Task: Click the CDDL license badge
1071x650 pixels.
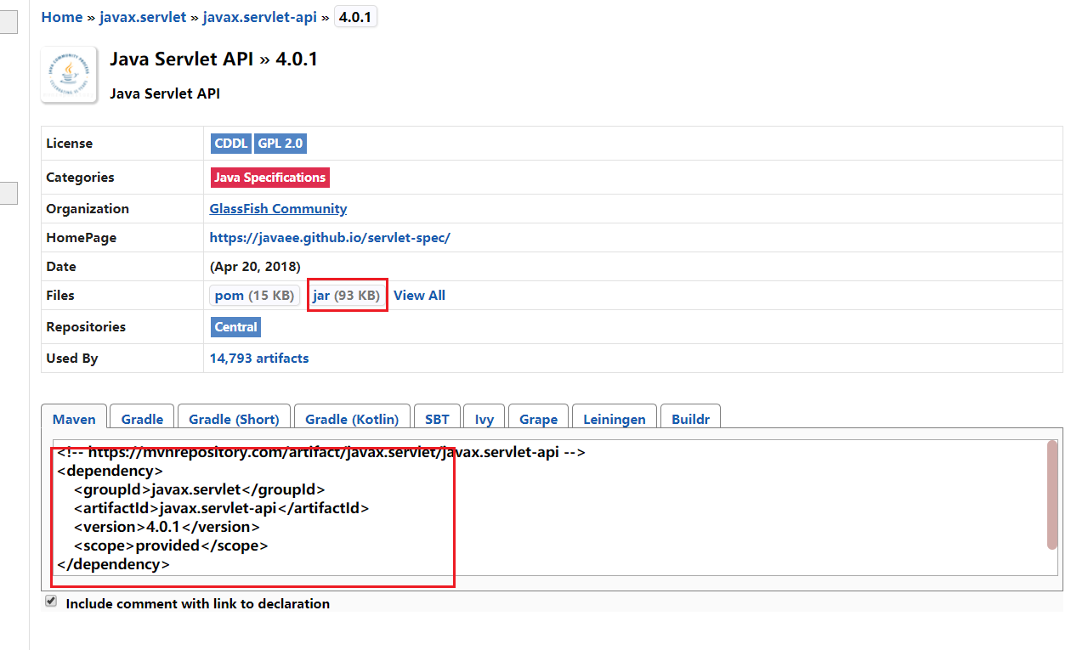Action: point(230,144)
